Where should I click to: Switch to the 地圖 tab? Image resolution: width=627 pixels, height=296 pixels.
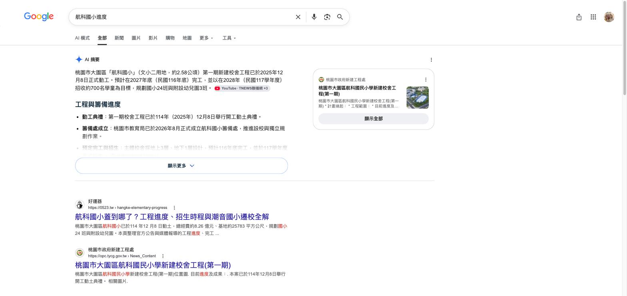click(187, 38)
